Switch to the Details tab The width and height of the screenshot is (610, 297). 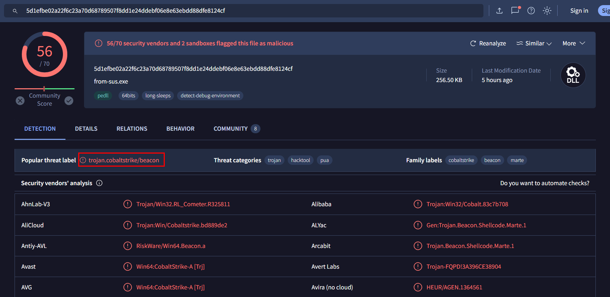[86, 129]
